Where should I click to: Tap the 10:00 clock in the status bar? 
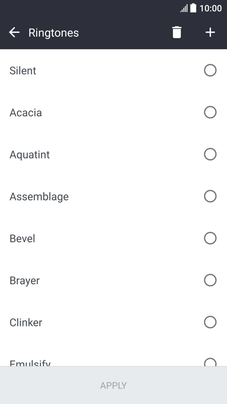[211, 9]
